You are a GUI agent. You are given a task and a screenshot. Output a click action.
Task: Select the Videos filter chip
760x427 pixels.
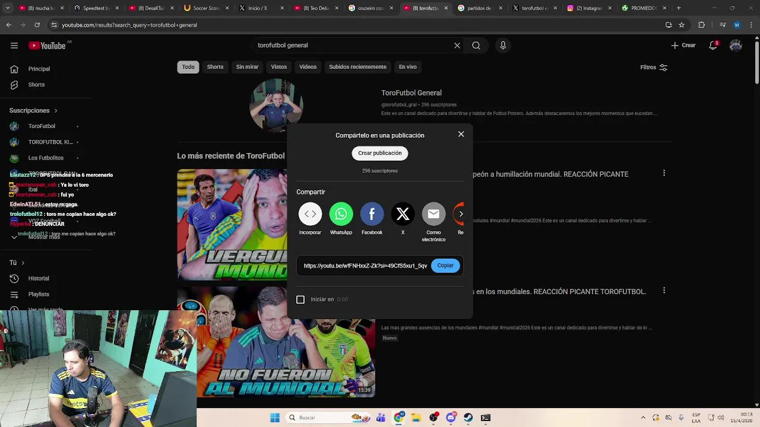[x=308, y=67]
